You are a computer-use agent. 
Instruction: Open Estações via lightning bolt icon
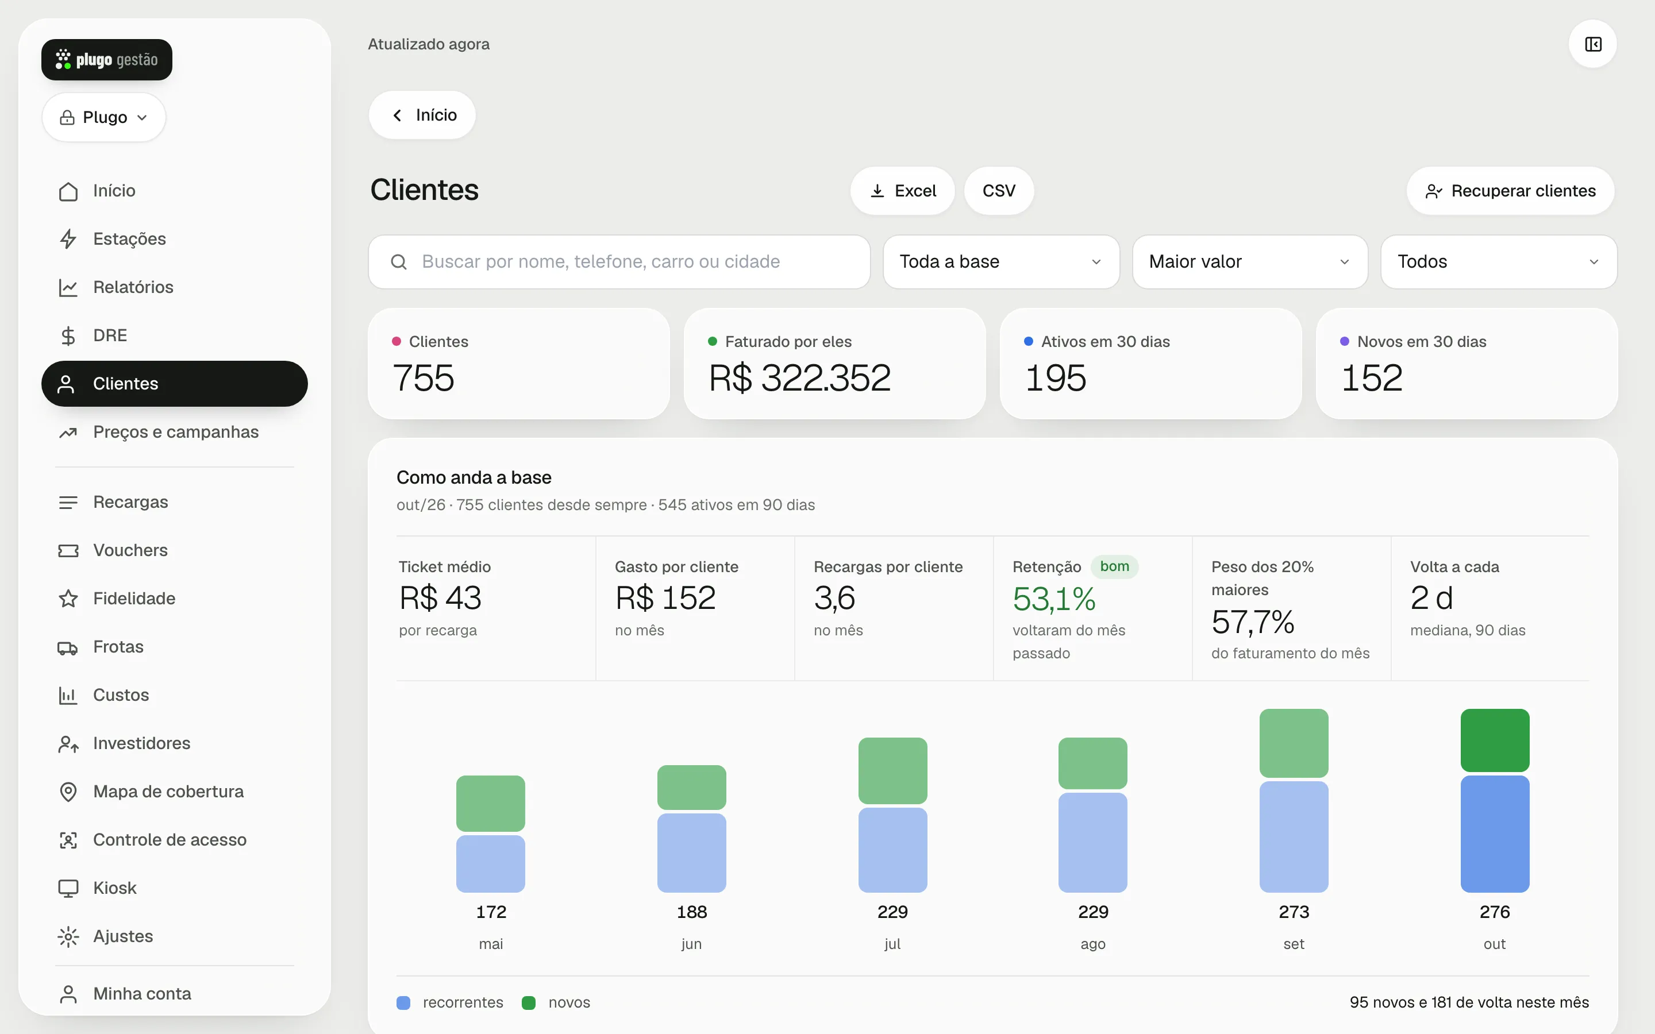click(x=68, y=238)
